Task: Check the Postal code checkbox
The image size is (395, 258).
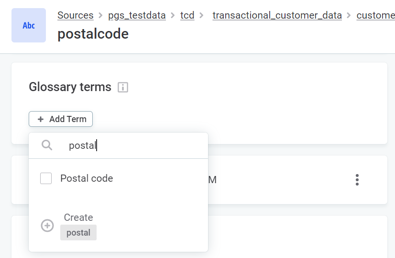Action: [46, 178]
